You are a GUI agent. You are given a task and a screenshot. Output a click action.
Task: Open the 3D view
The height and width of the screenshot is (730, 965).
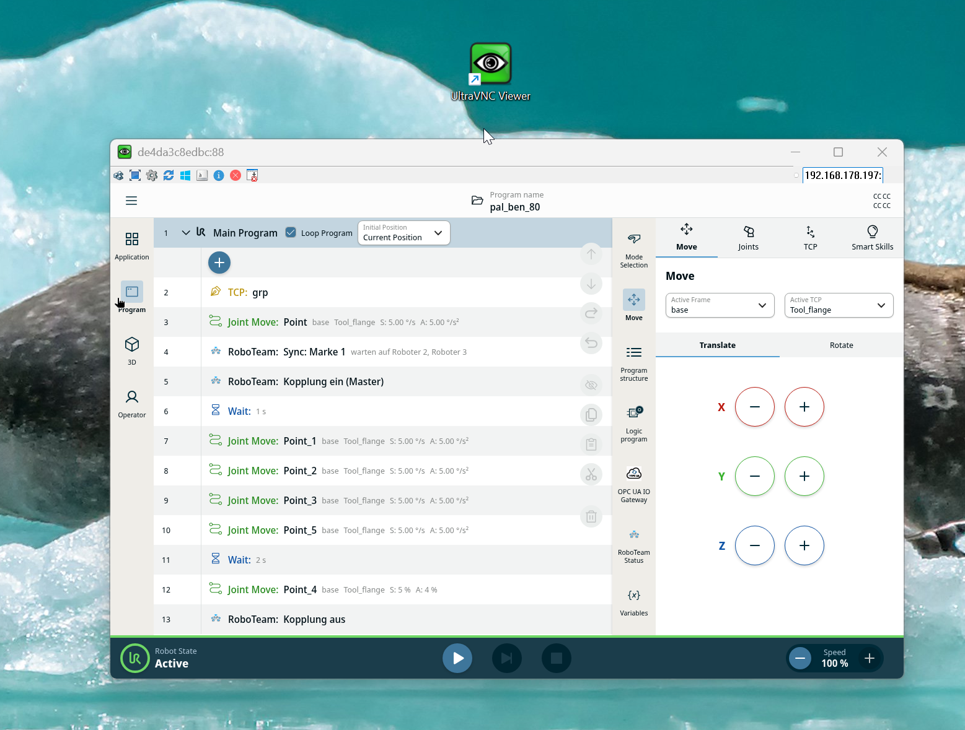point(132,350)
